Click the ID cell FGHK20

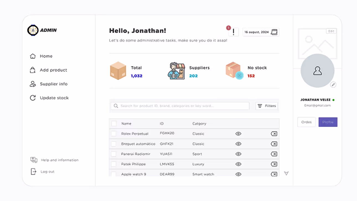(167, 133)
